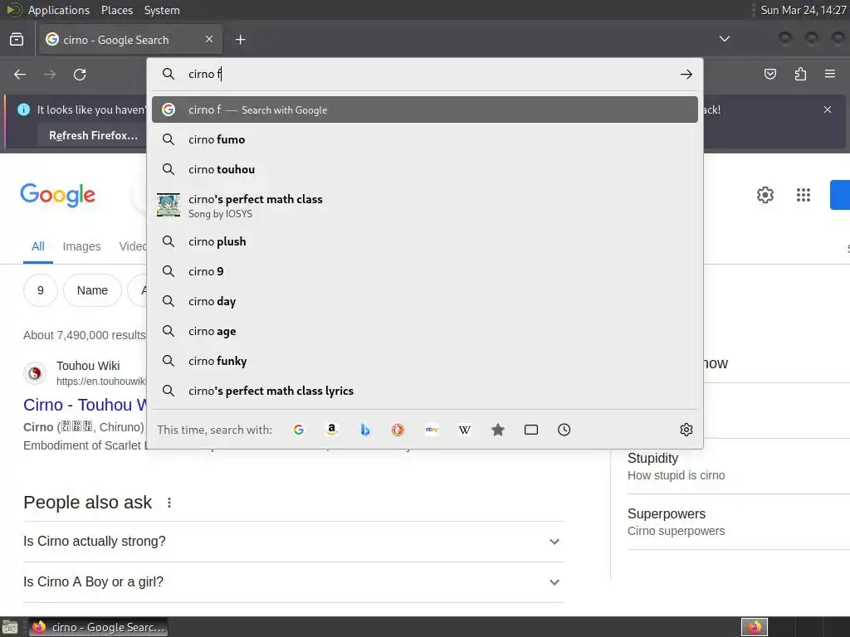Search this time with DuckDuckGo icon

[x=398, y=430]
